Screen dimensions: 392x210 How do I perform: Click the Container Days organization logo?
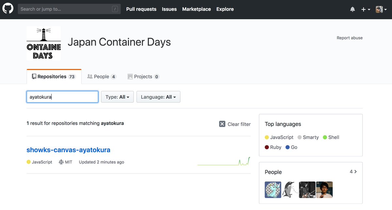point(44,43)
